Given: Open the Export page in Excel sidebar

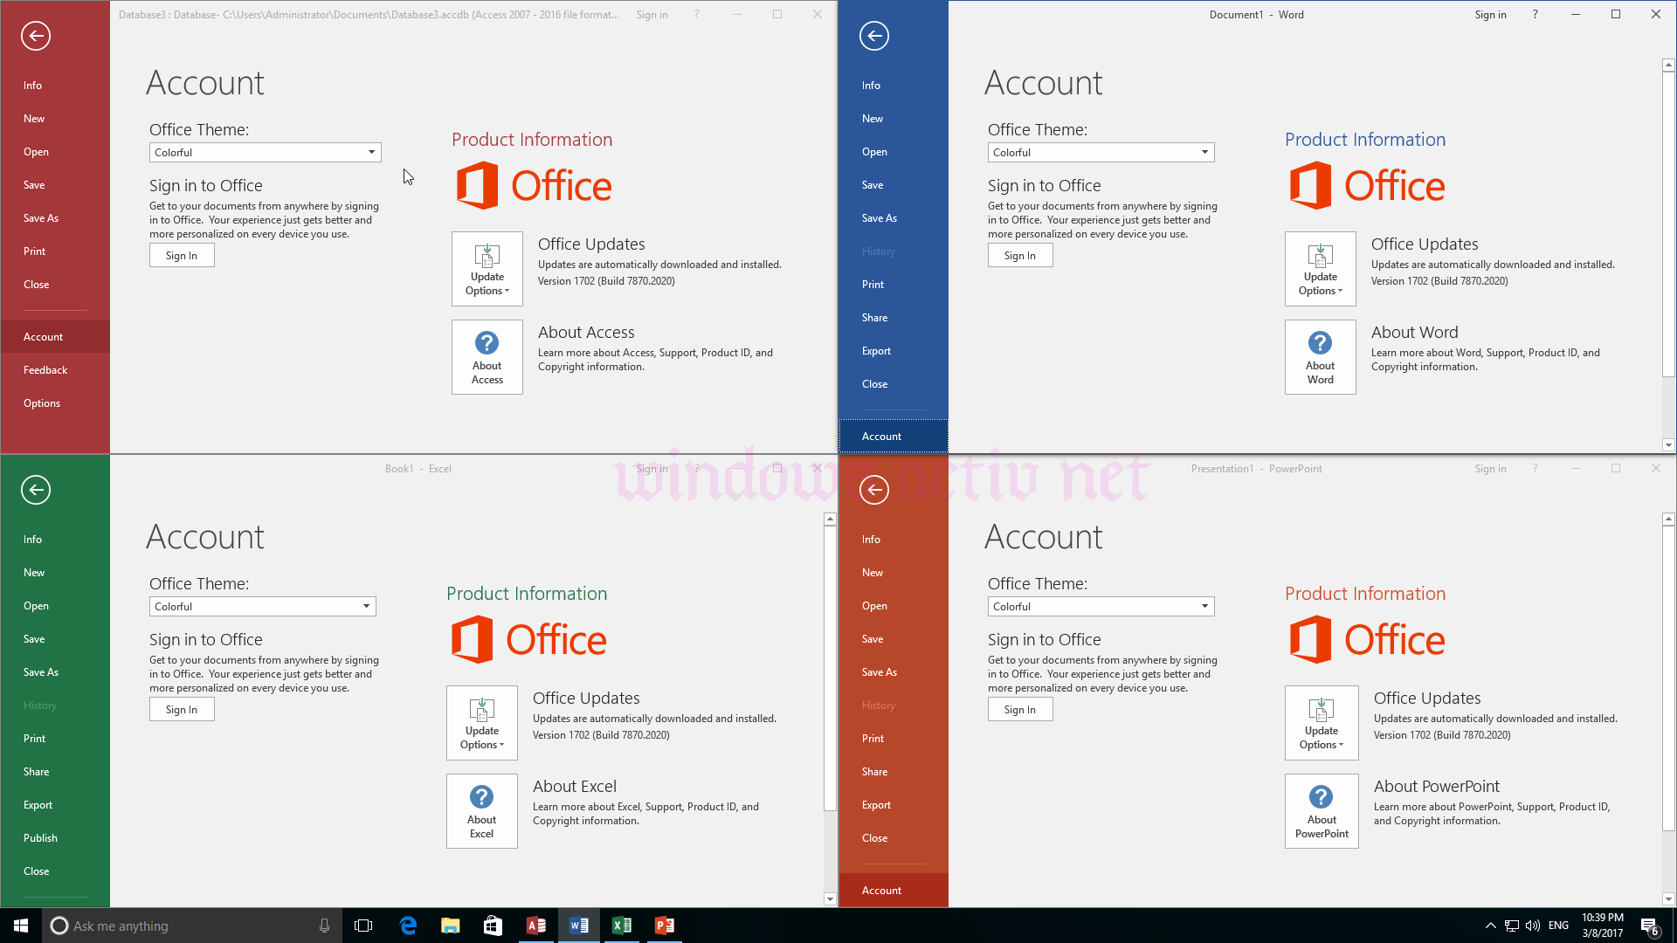Looking at the screenshot, I should click(38, 804).
